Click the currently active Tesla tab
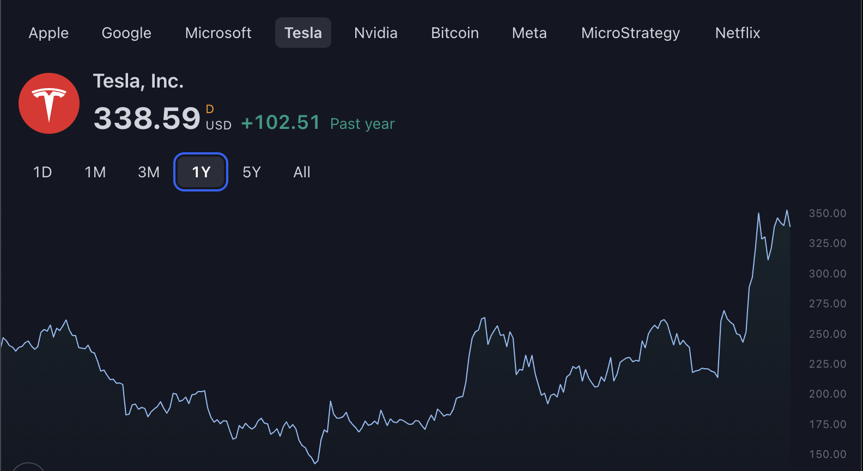The width and height of the screenshot is (863, 471). 303,33
